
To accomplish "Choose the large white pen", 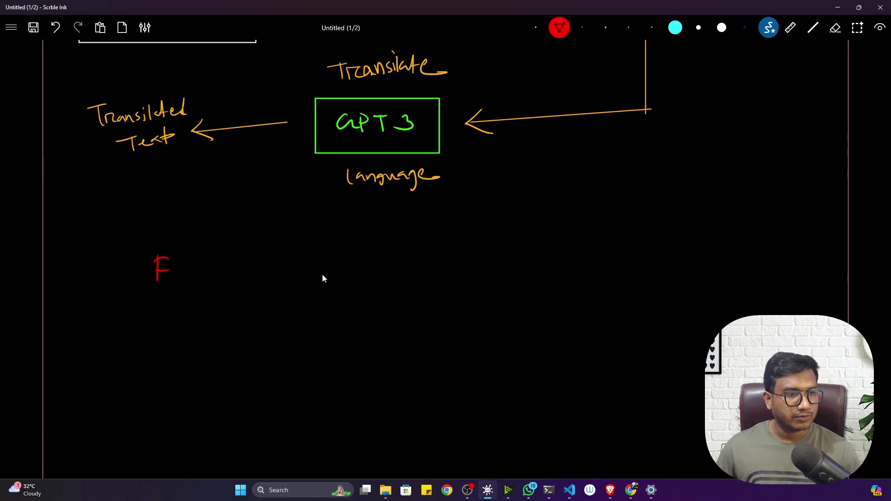I will (722, 27).
